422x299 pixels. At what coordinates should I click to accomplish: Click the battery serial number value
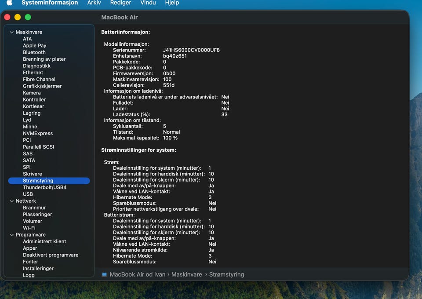(191, 50)
